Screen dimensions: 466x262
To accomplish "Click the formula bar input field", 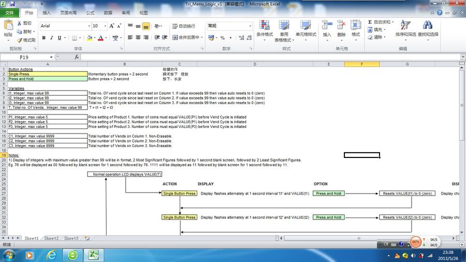I will coord(259,57).
